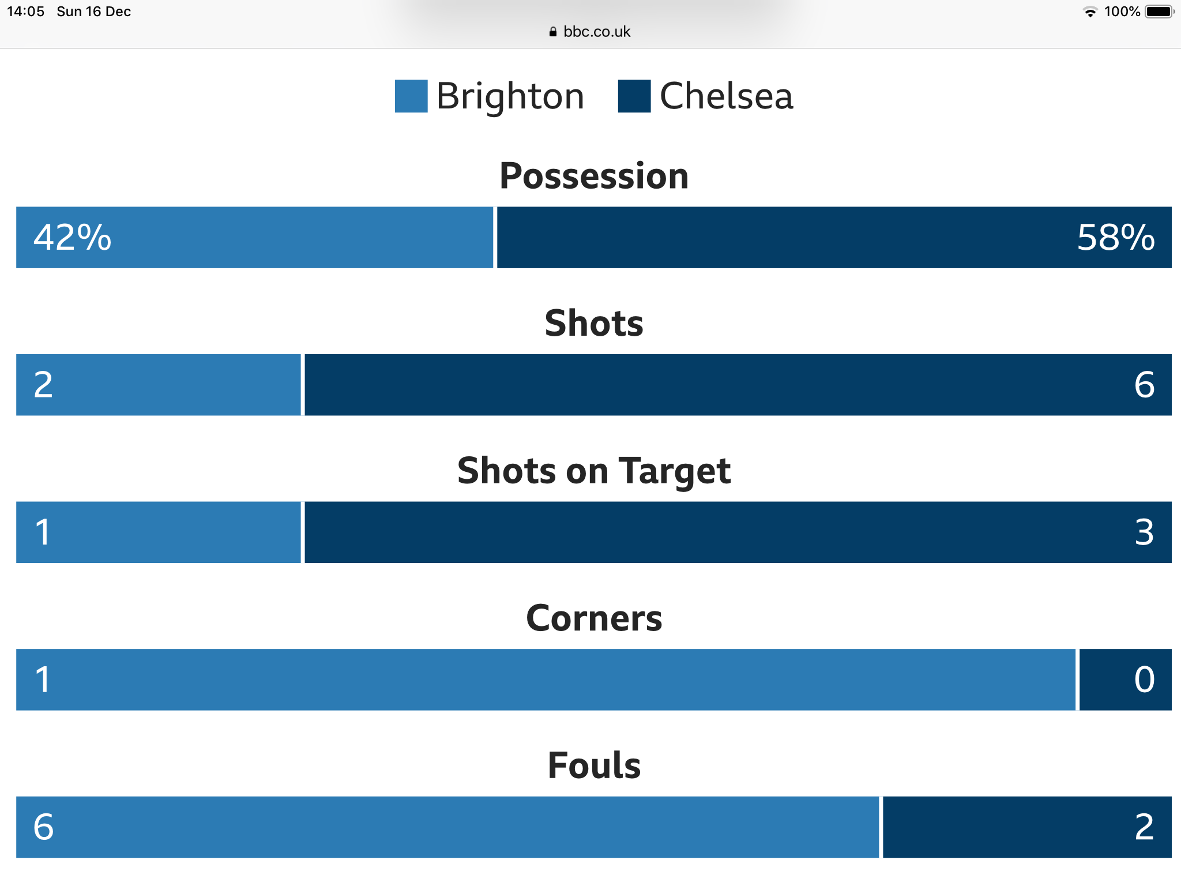The height and width of the screenshot is (886, 1181).
Task: Tap Chelsea's shots bar showing 6
Action: (x=738, y=385)
